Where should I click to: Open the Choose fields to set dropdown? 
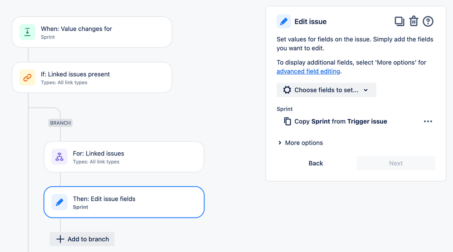pos(326,90)
